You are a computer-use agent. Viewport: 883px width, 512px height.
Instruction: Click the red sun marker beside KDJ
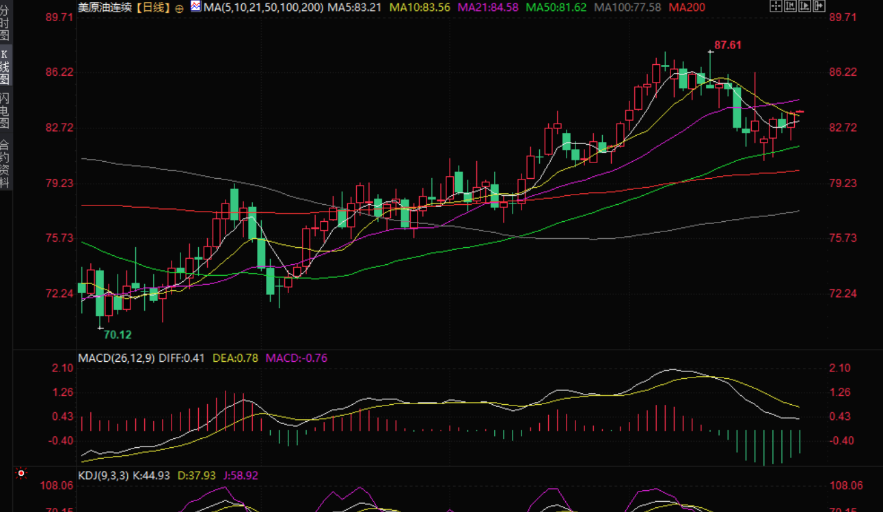pyautogui.click(x=22, y=473)
